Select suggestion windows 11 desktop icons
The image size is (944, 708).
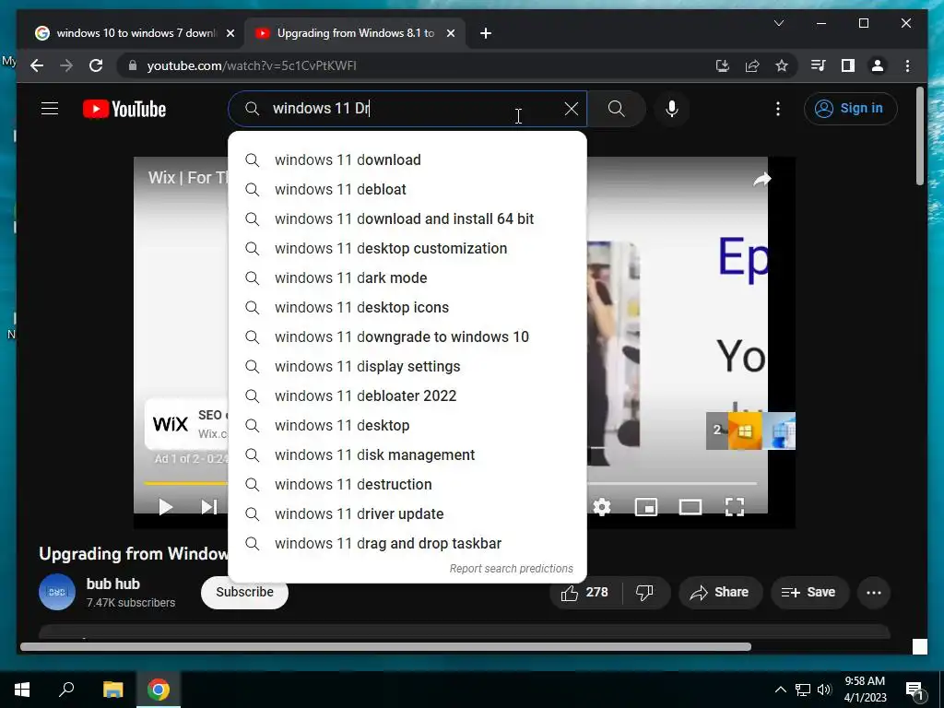point(407,308)
